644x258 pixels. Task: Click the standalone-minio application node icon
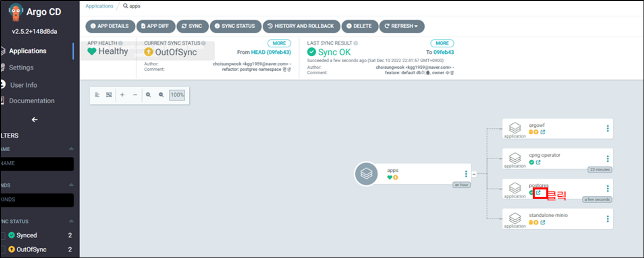coord(515,218)
